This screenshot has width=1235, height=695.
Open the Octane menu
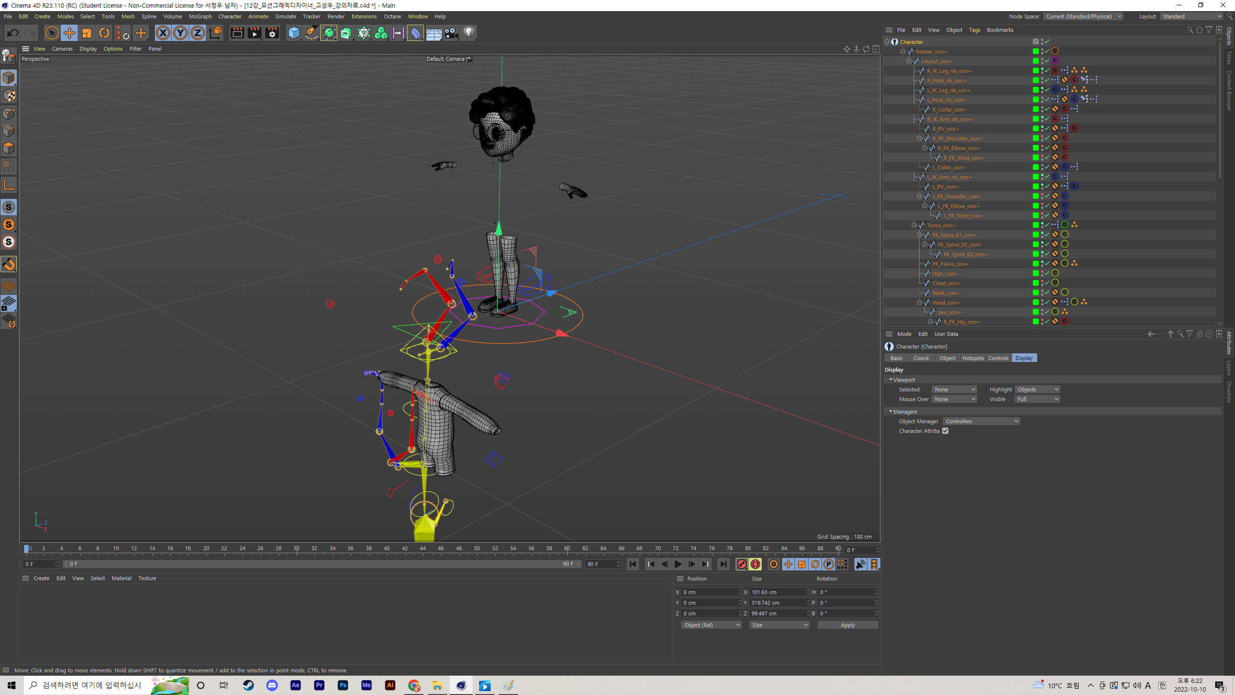pos(392,16)
